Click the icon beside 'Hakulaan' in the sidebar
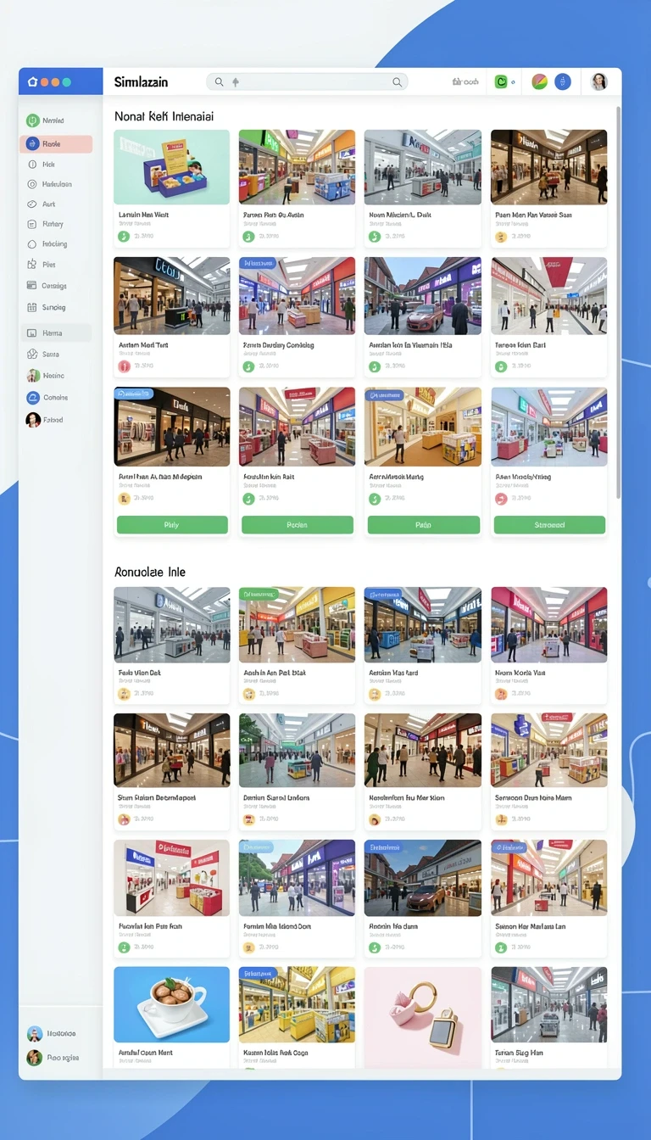Image resolution: width=651 pixels, height=1140 pixels. tap(32, 184)
